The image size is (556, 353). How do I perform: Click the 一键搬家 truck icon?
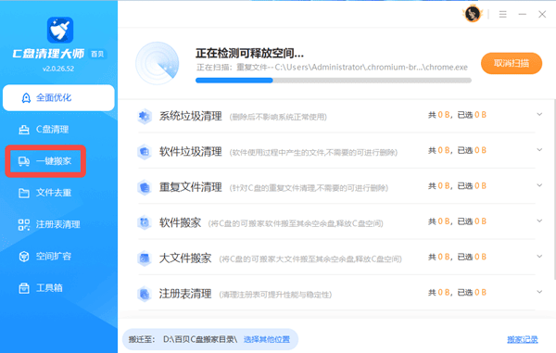tap(24, 161)
